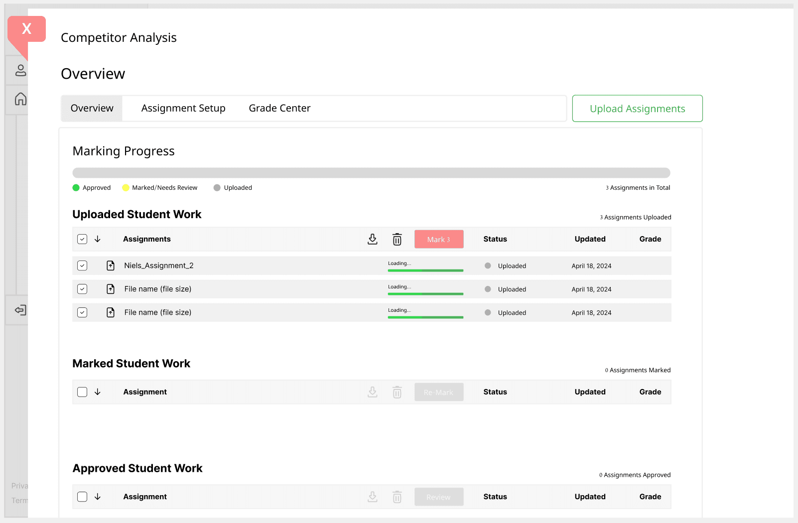The width and height of the screenshot is (798, 523).
Task: Go to home via sidebar house icon
Action: (20, 99)
